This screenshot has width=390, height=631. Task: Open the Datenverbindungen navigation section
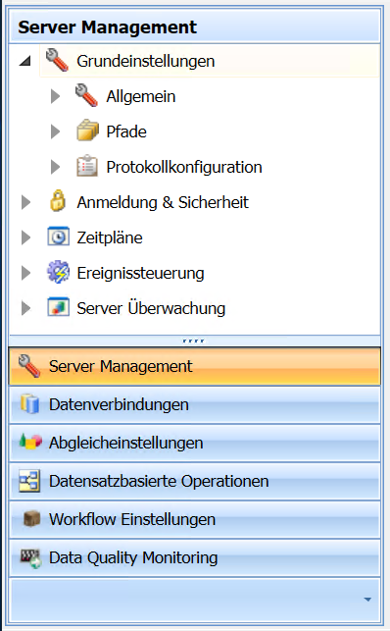(194, 404)
